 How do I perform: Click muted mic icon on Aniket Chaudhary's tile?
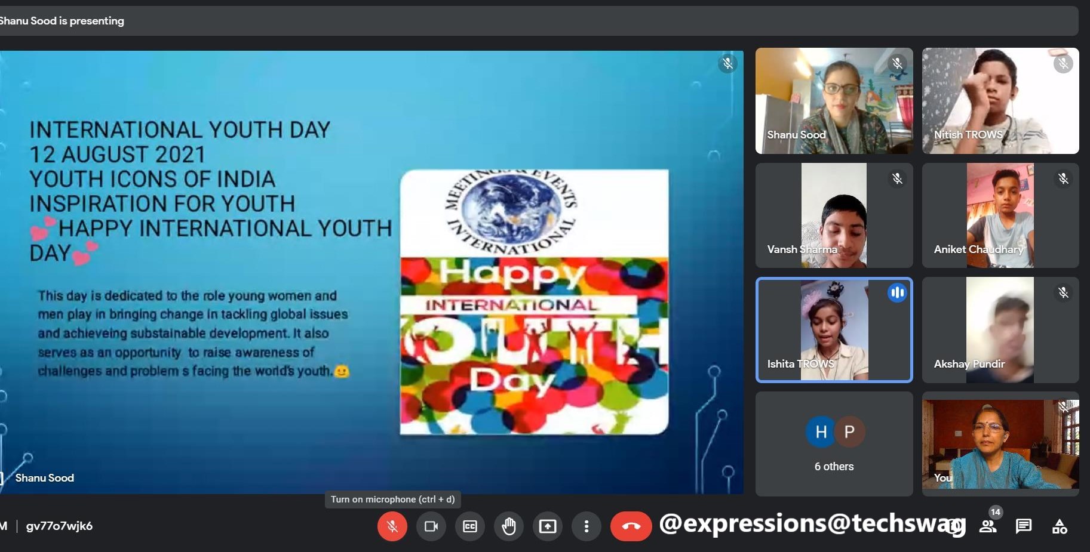[x=1063, y=178]
